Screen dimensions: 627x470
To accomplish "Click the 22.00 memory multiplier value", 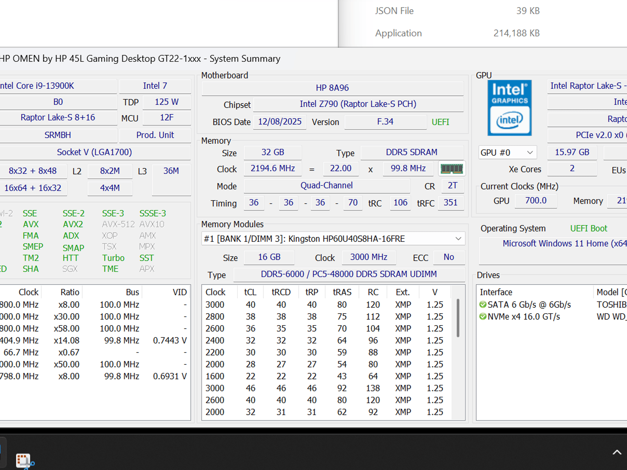I will (341, 169).
